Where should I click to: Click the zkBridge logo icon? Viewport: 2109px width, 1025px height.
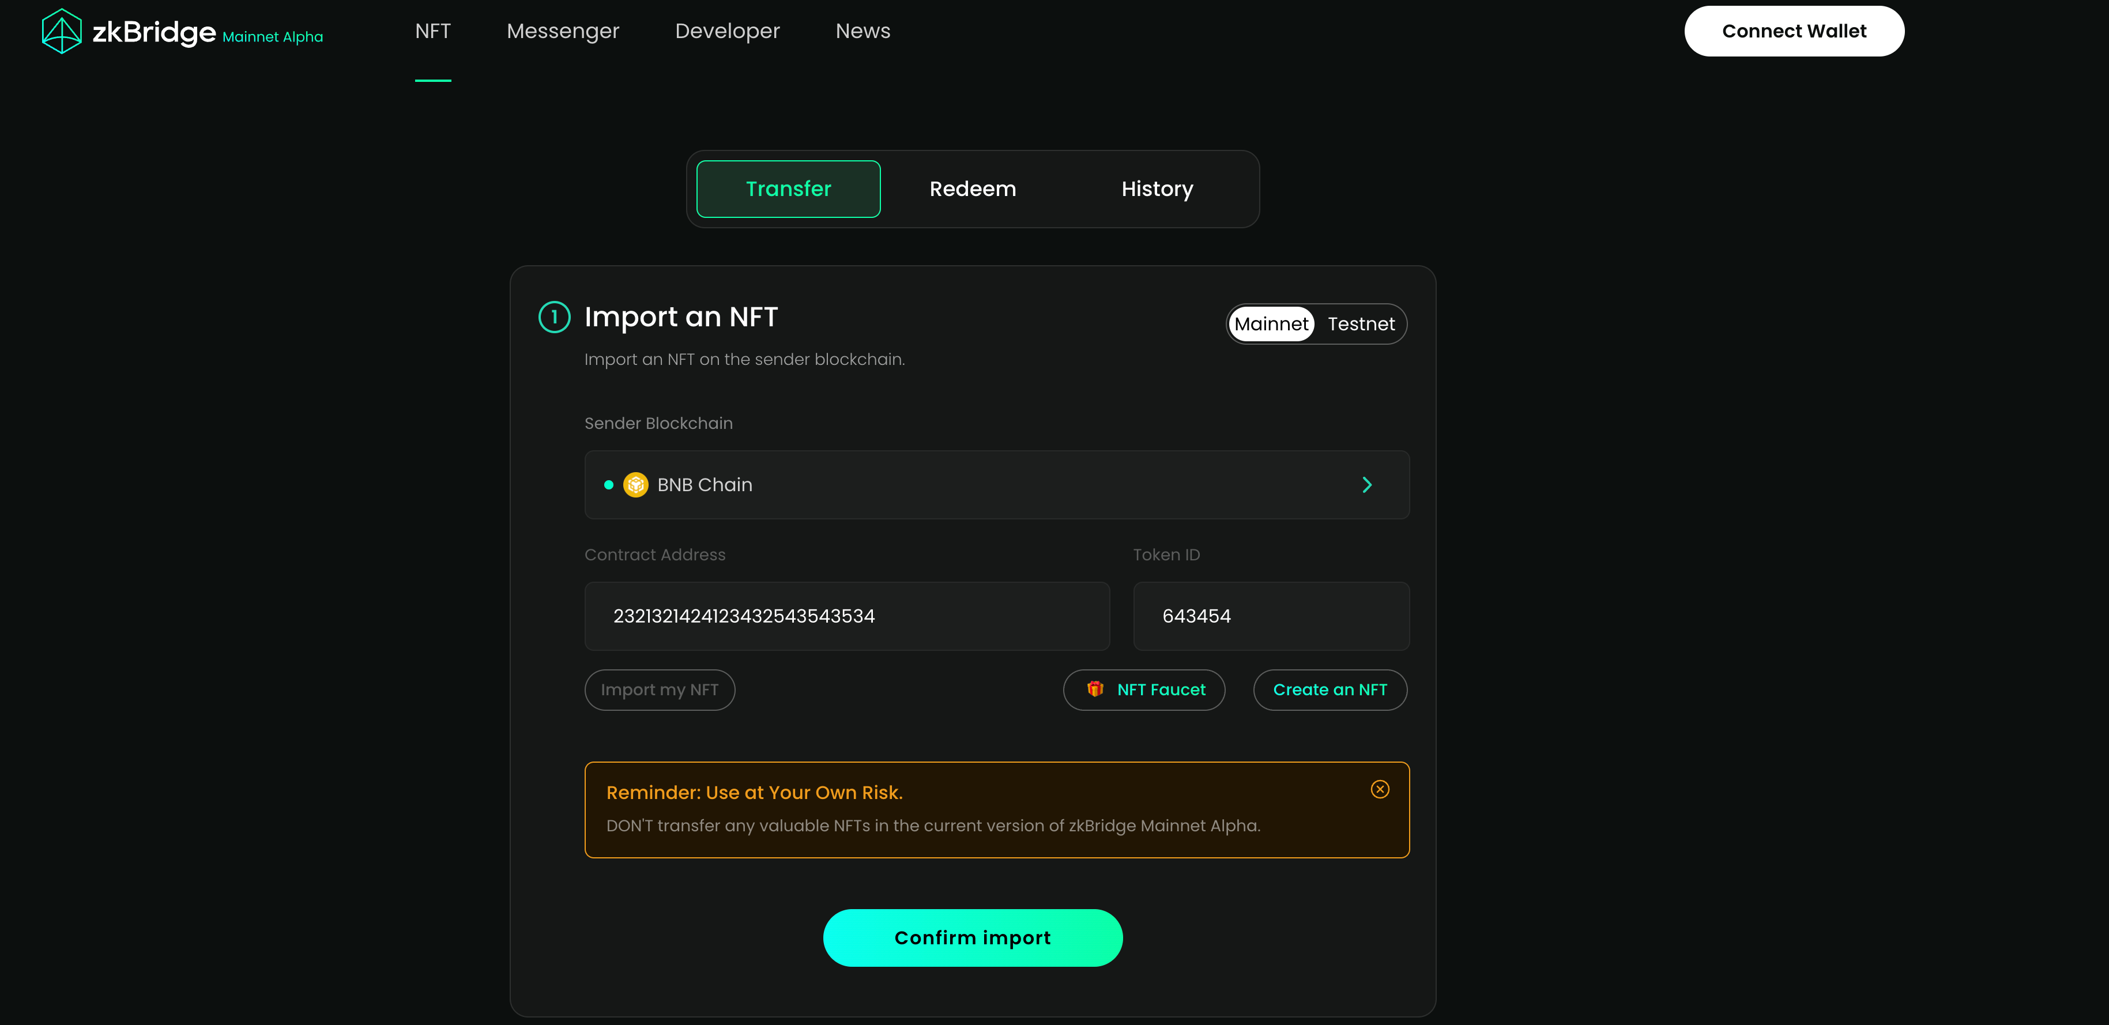(x=62, y=31)
